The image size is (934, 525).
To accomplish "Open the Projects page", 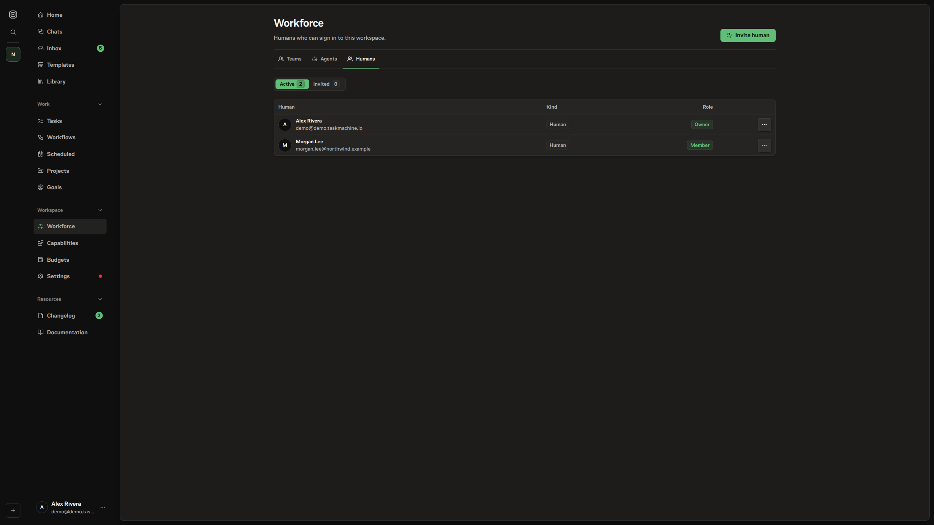I will tap(70, 171).
